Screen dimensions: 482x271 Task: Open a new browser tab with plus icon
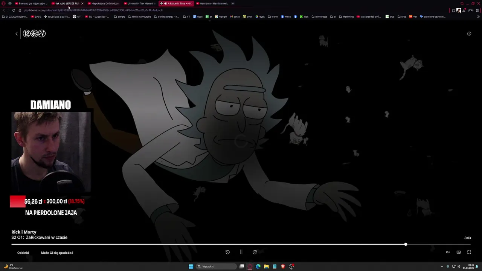point(233,3)
